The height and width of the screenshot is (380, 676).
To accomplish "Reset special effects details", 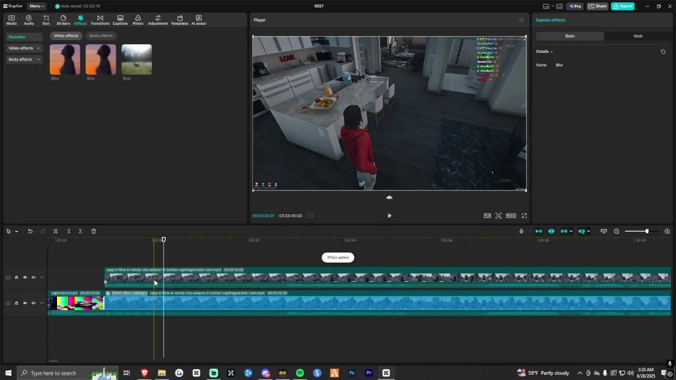I will tap(663, 52).
